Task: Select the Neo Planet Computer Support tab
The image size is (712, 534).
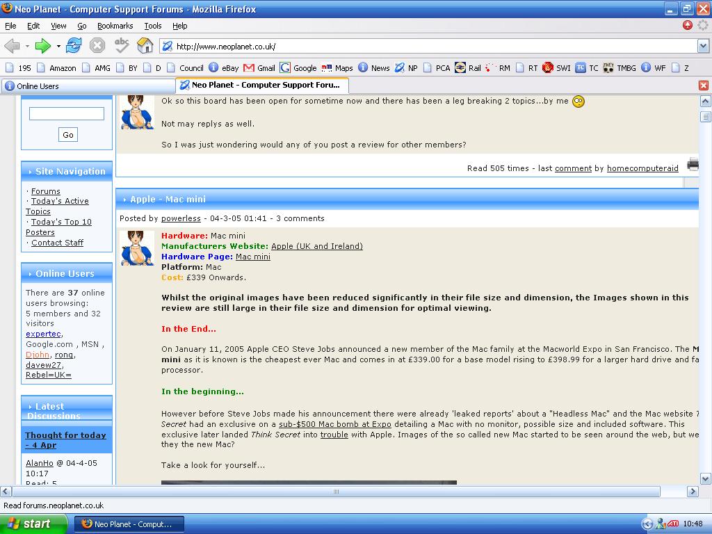Action: [262, 85]
